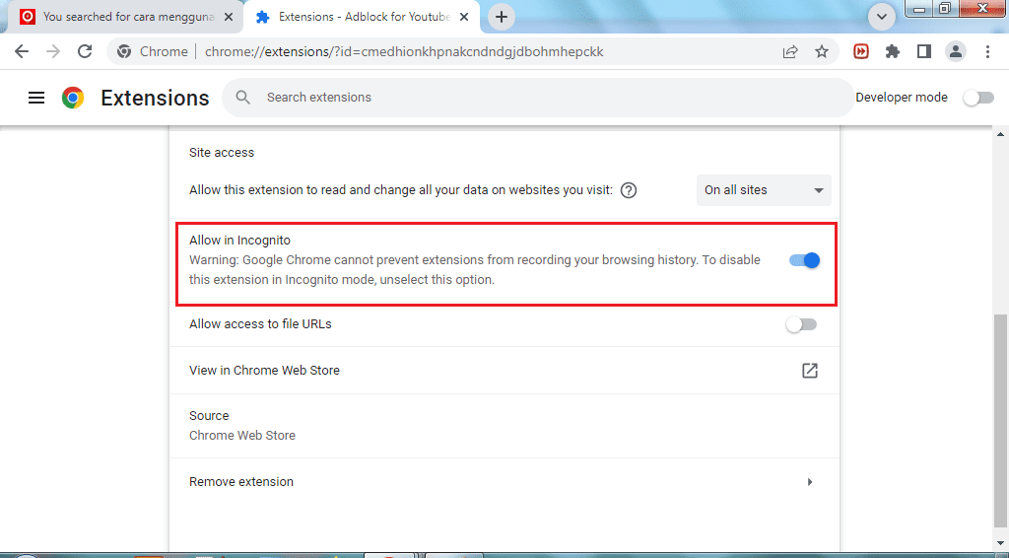
Task: Restore down the Chrome window
Action: (945, 8)
